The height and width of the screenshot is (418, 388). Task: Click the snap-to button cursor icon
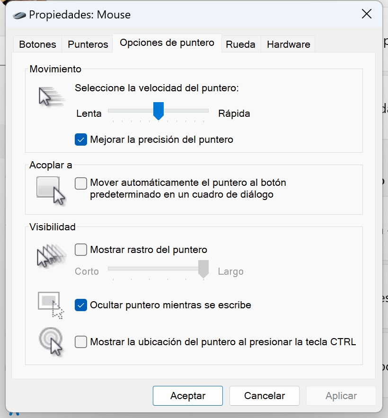coord(51,190)
